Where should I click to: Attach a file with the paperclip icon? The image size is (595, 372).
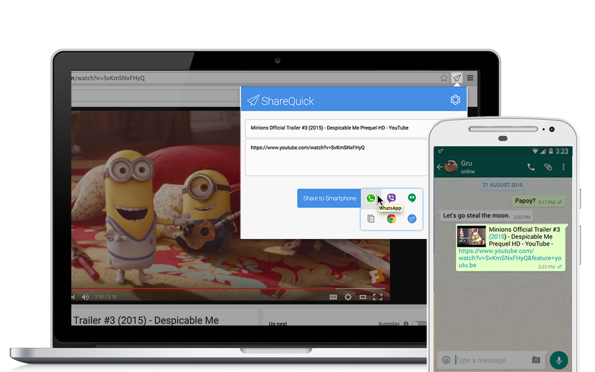point(548,166)
